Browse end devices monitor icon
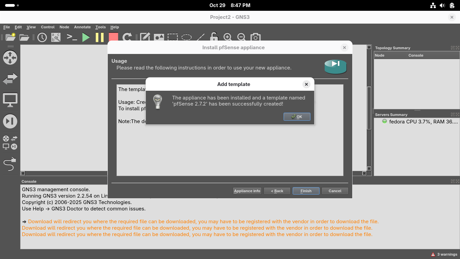Image resolution: width=460 pixels, height=259 pixels. tap(10, 100)
